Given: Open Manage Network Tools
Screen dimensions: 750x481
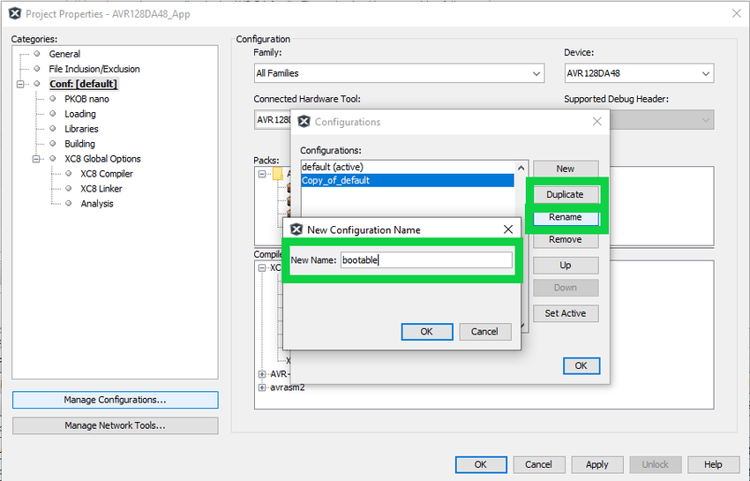Looking at the screenshot, I should pyautogui.click(x=115, y=425).
